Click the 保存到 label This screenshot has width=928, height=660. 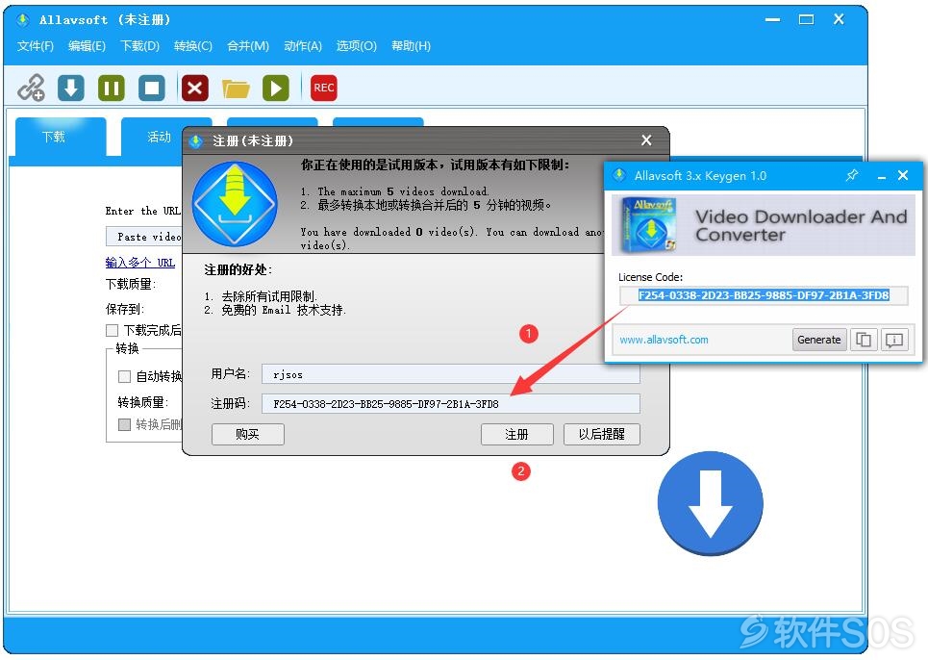[125, 309]
